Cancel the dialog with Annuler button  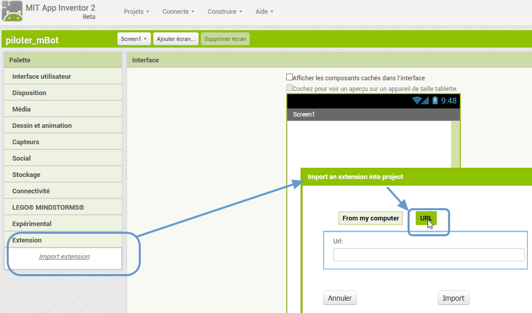(x=340, y=298)
